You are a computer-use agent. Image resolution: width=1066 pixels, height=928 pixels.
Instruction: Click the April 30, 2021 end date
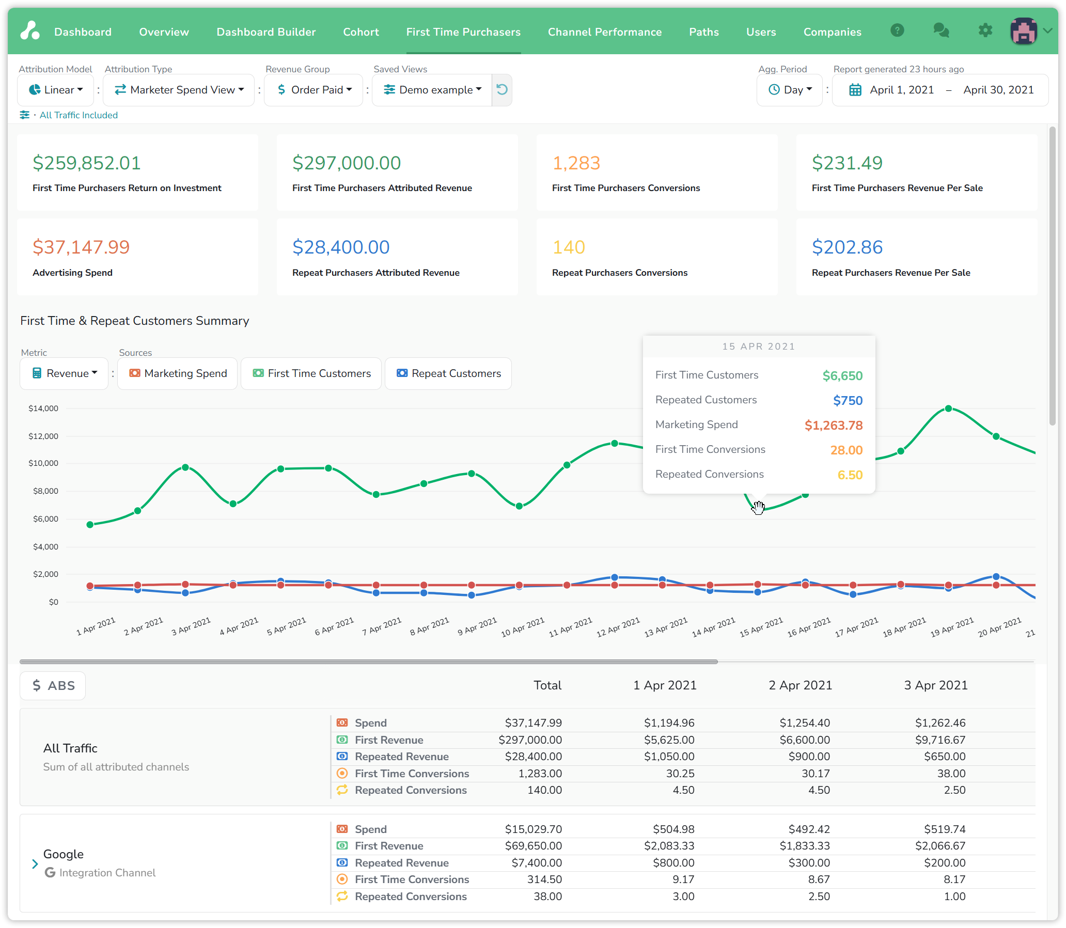(x=998, y=90)
